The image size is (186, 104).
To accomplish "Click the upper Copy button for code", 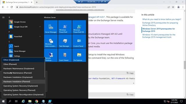I will (x=130, y=73).
